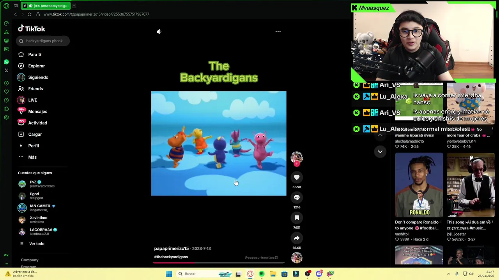This screenshot has height=280, width=499.
Task: Open File Explorer from the taskbar
Action: tap(273, 274)
